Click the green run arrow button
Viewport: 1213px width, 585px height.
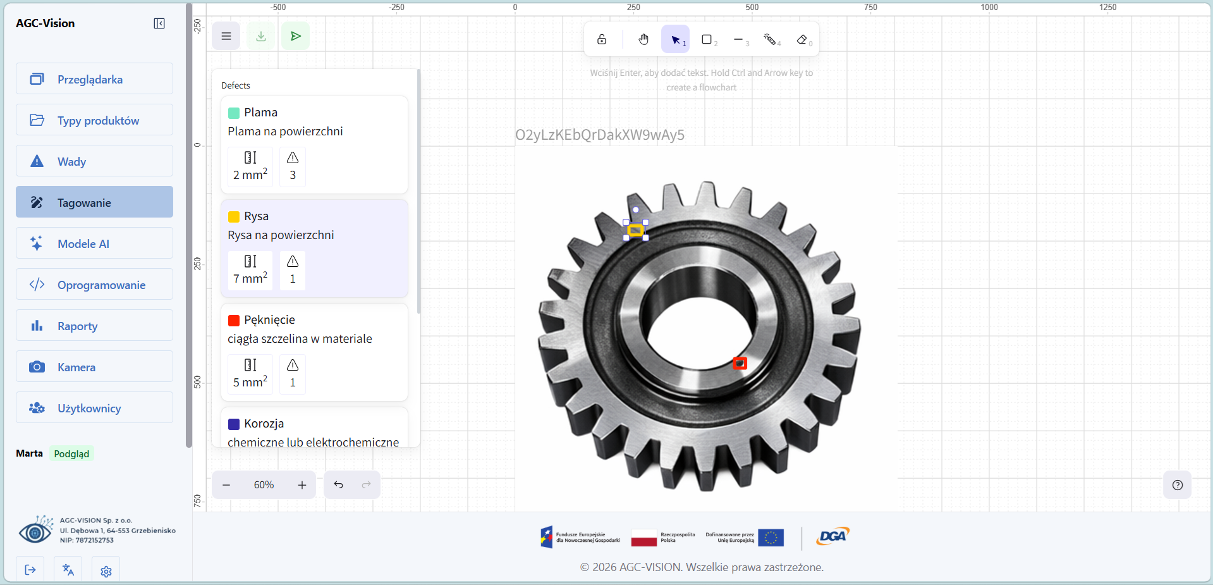click(295, 36)
